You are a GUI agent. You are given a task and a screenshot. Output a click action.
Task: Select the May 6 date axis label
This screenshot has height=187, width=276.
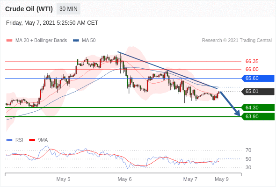(124, 179)
